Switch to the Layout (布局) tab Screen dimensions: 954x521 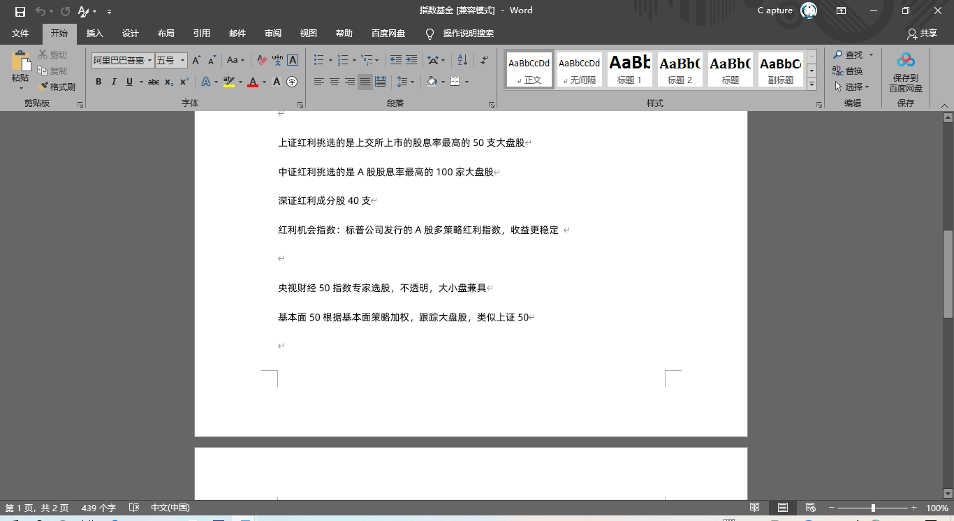pyautogui.click(x=166, y=34)
